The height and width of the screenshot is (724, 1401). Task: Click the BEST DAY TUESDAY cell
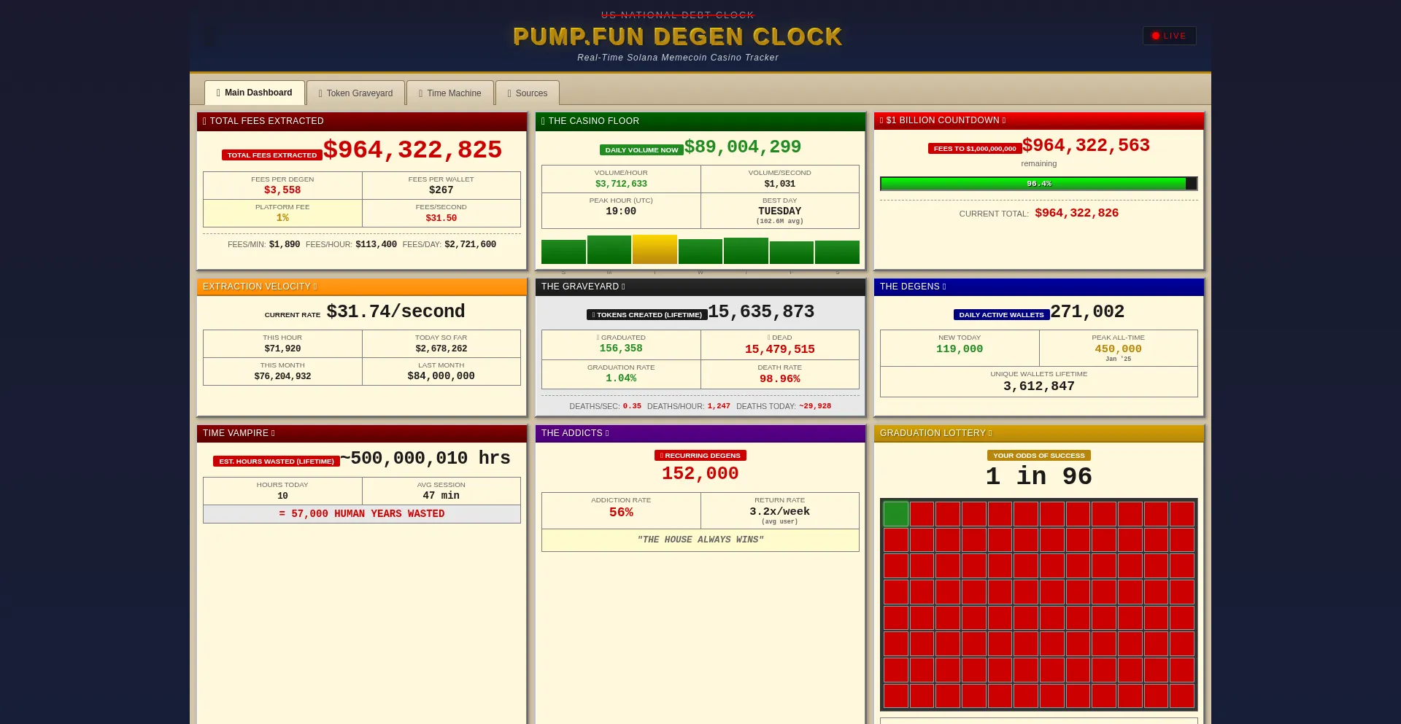780,211
